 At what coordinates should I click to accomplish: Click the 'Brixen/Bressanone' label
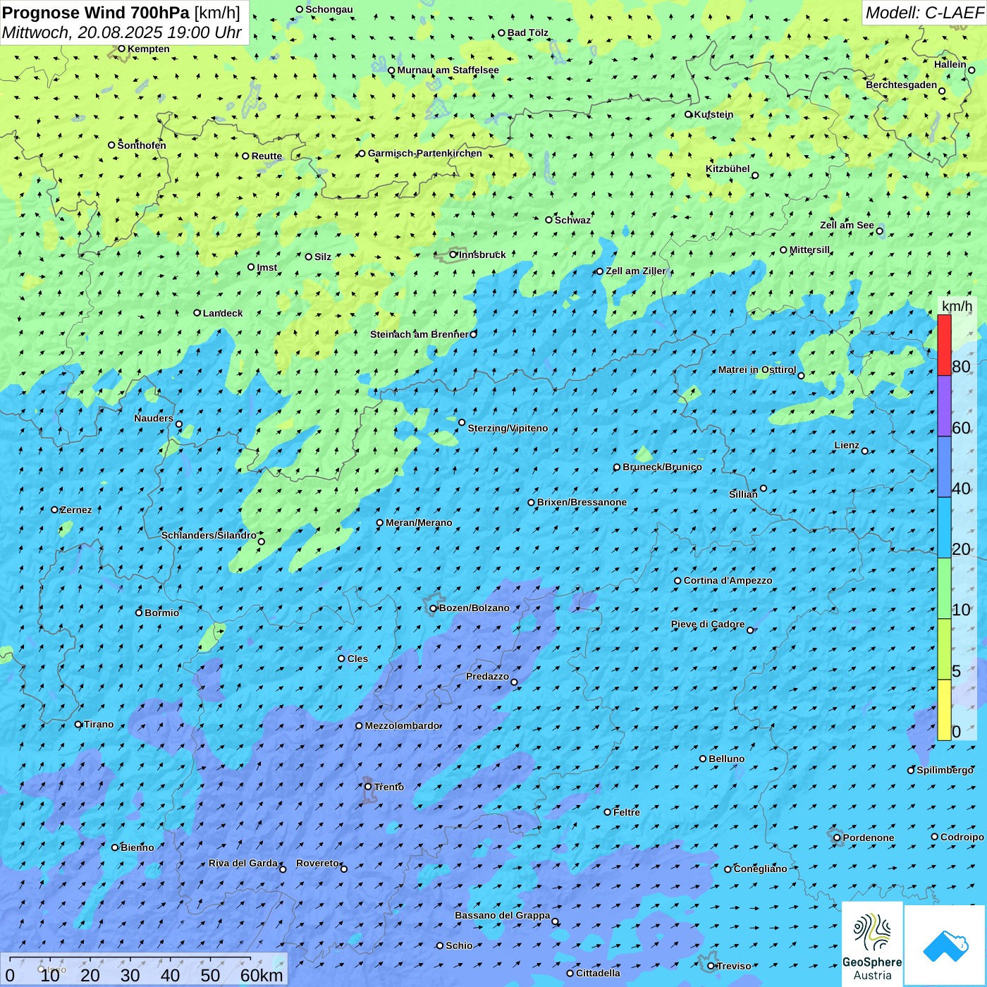click(x=582, y=502)
